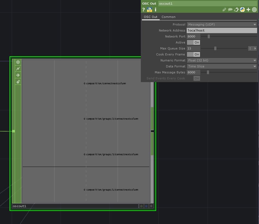Click the Network Address field showing localhost
Screen dimensions: 259x224
[222, 30]
